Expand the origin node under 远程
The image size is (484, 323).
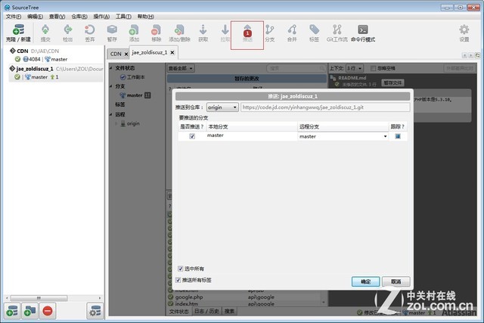[x=116, y=123]
